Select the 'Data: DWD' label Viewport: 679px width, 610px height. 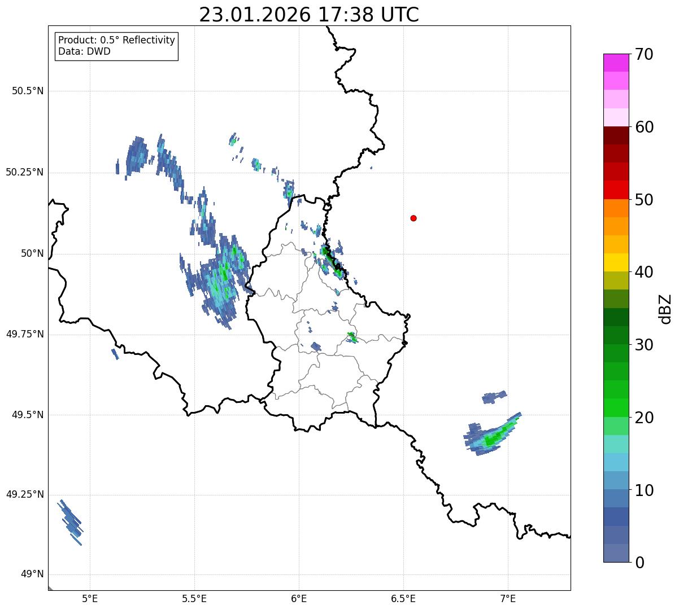click(x=84, y=52)
